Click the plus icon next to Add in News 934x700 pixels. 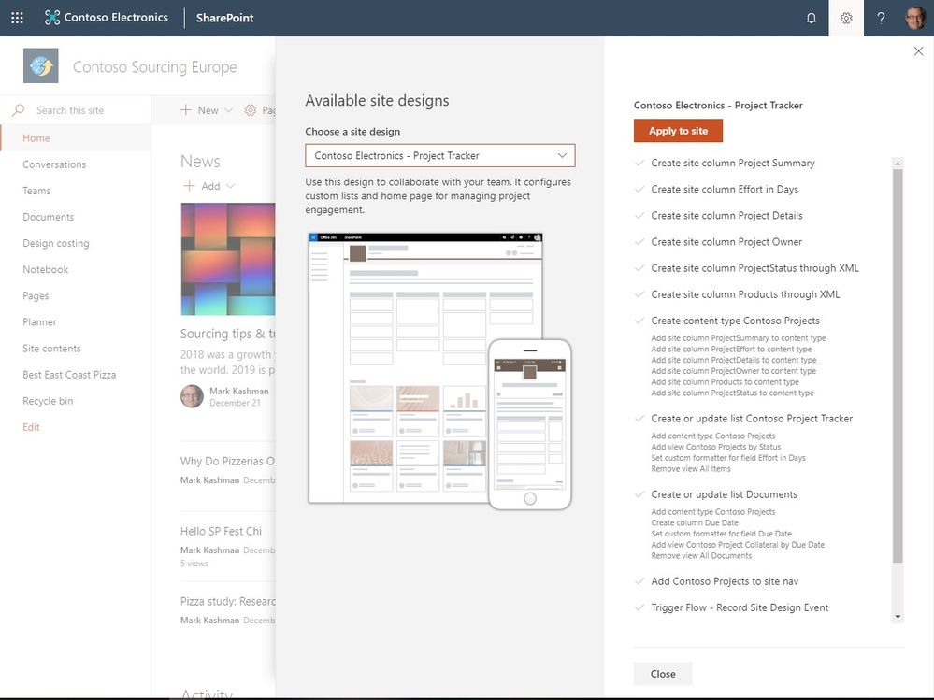click(x=189, y=186)
